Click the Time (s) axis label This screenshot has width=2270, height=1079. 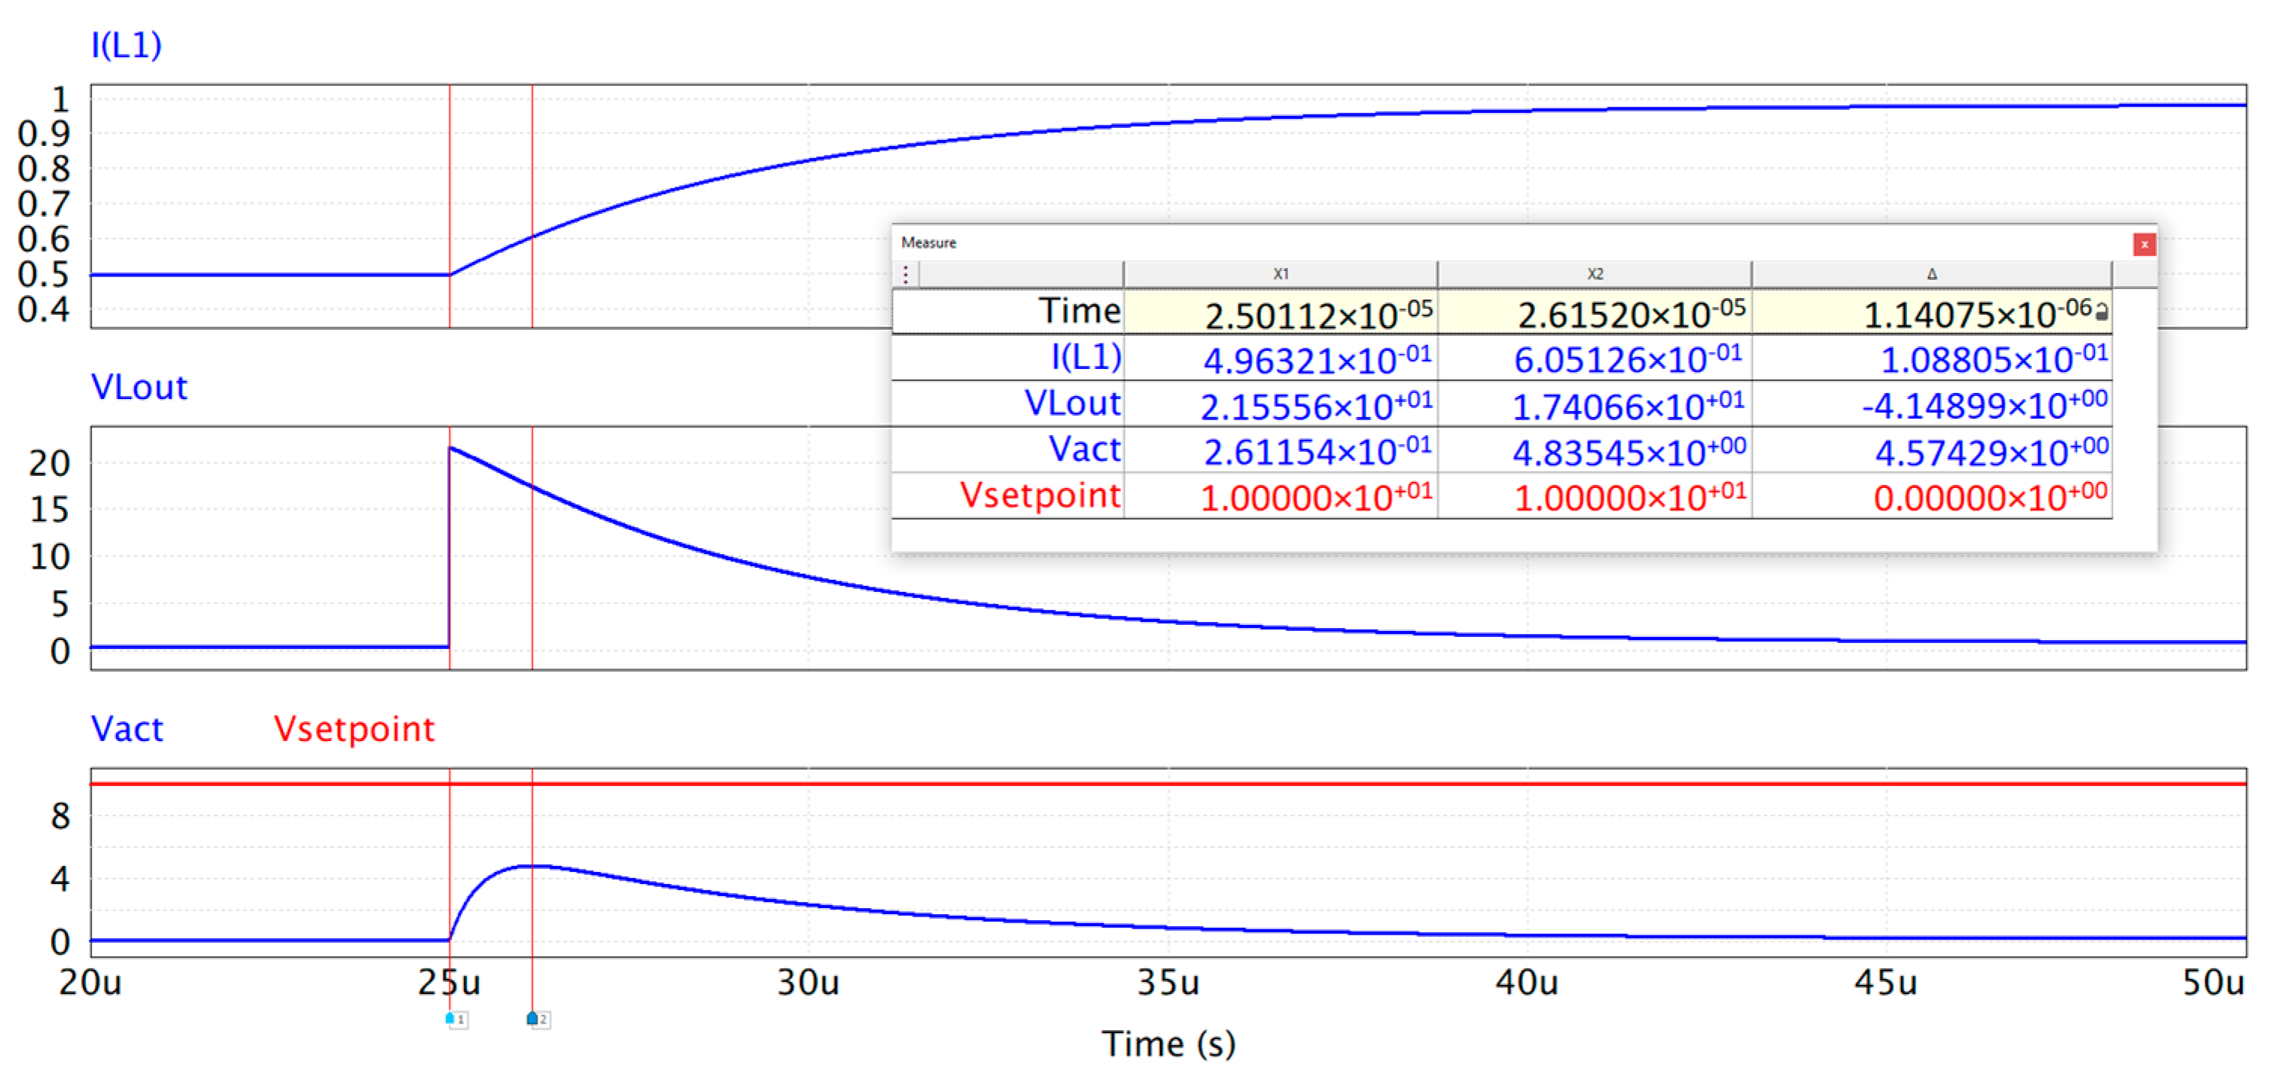(x=1169, y=1044)
